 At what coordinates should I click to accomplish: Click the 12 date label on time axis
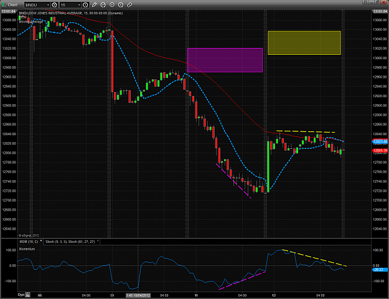pos(274,295)
